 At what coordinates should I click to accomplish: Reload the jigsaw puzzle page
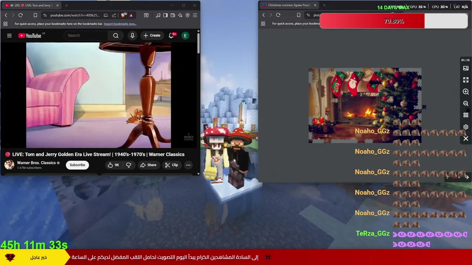click(278, 15)
